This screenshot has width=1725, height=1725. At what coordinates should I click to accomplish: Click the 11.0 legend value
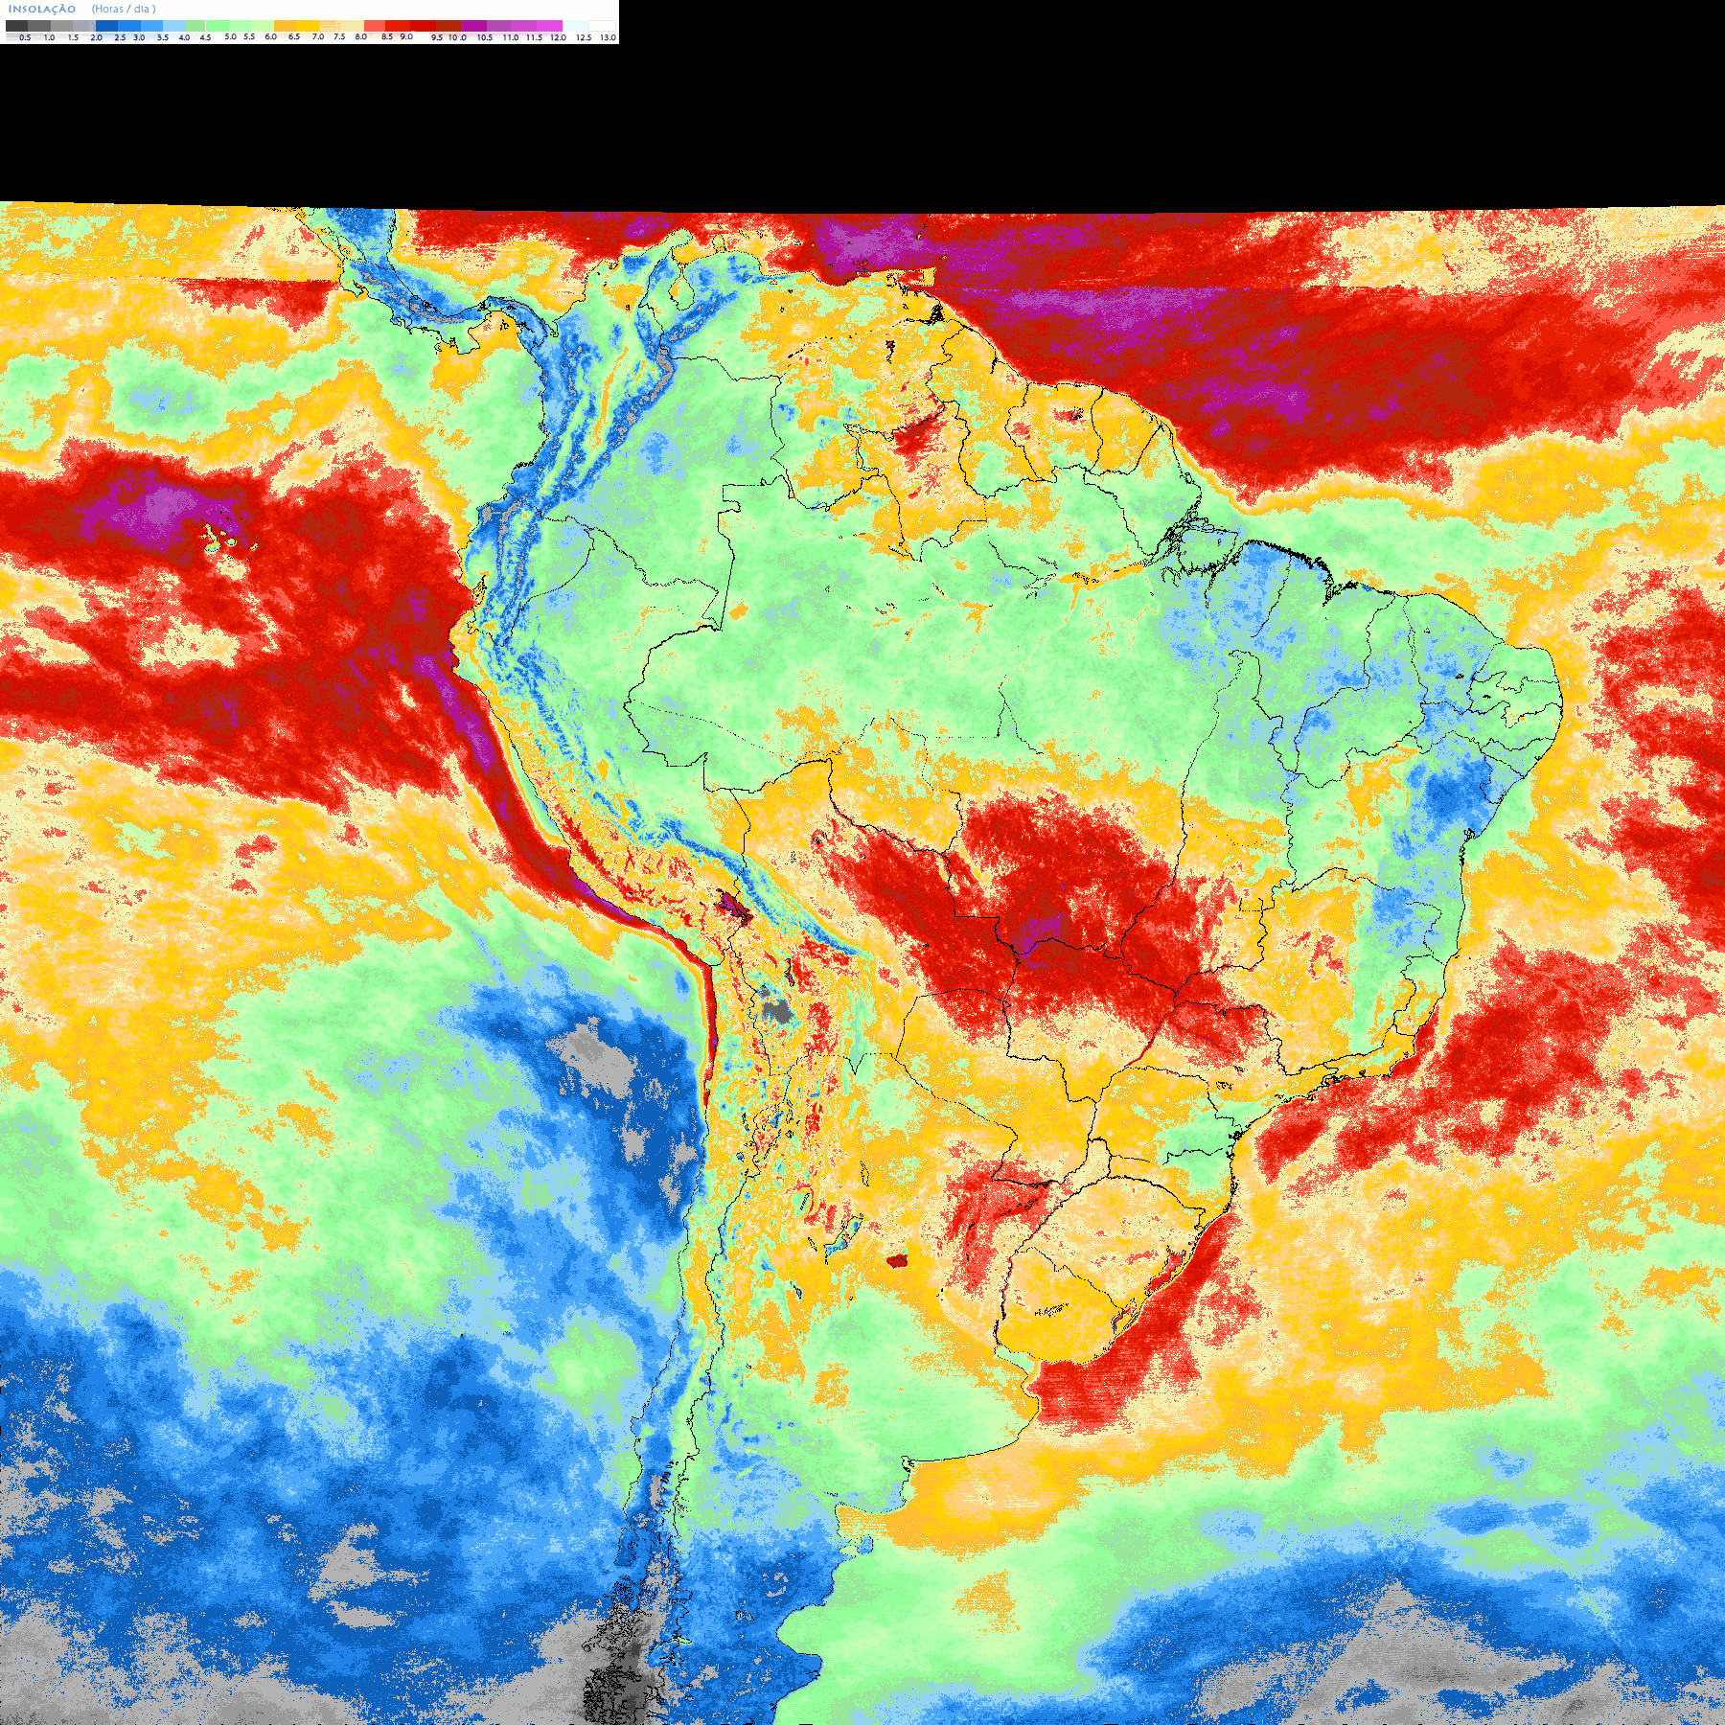tap(511, 37)
